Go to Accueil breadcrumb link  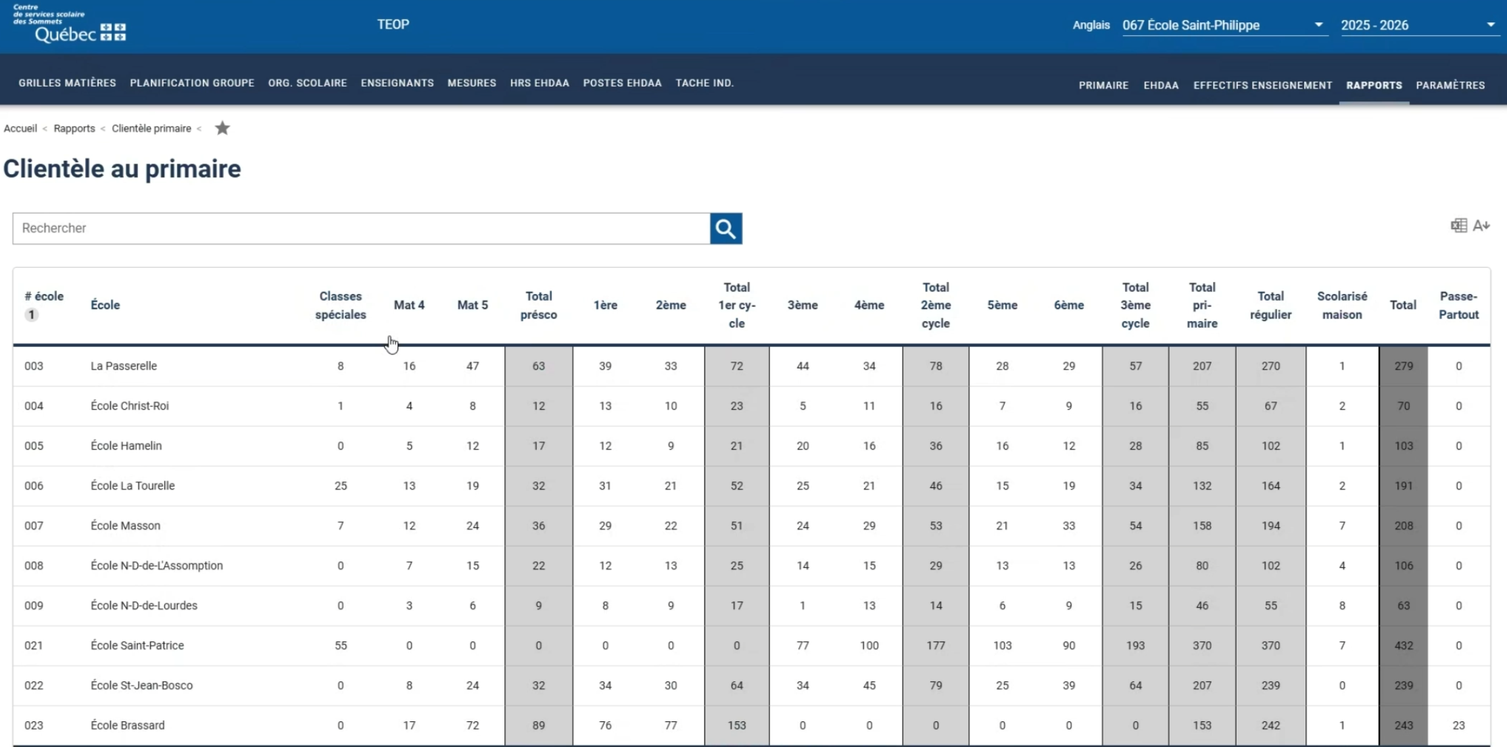[20, 128]
